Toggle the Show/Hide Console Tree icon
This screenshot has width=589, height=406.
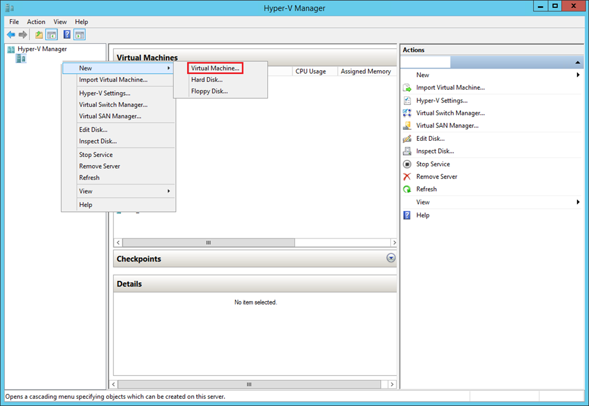[x=52, y=35]
